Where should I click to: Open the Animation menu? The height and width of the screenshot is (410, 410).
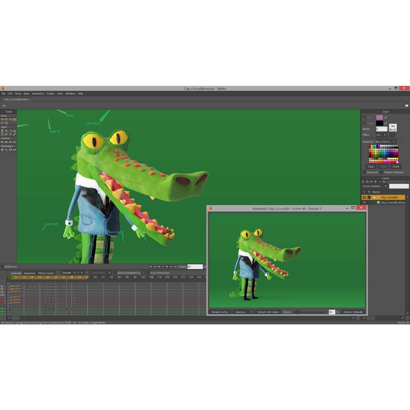38,94
